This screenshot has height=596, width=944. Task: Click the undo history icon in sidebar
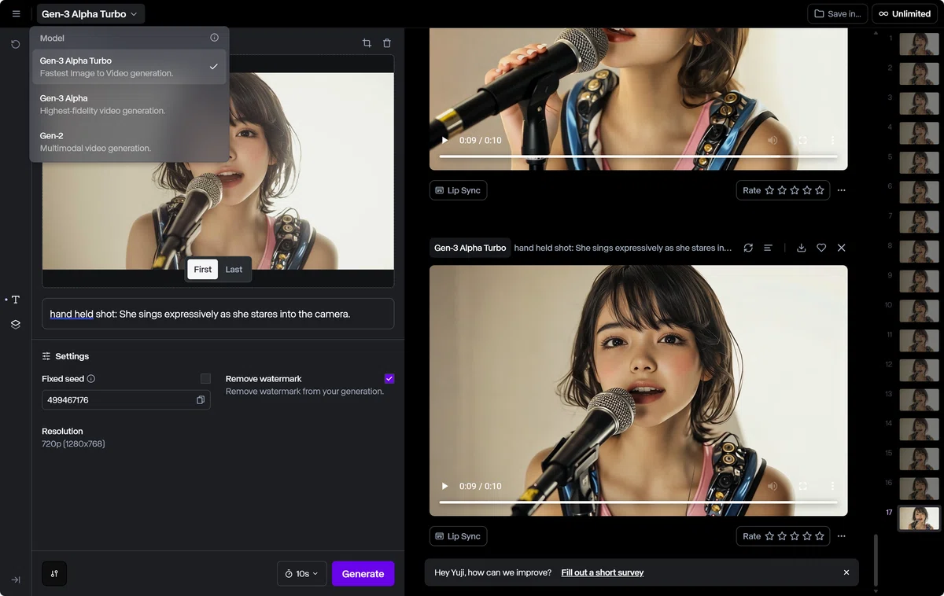16,44
